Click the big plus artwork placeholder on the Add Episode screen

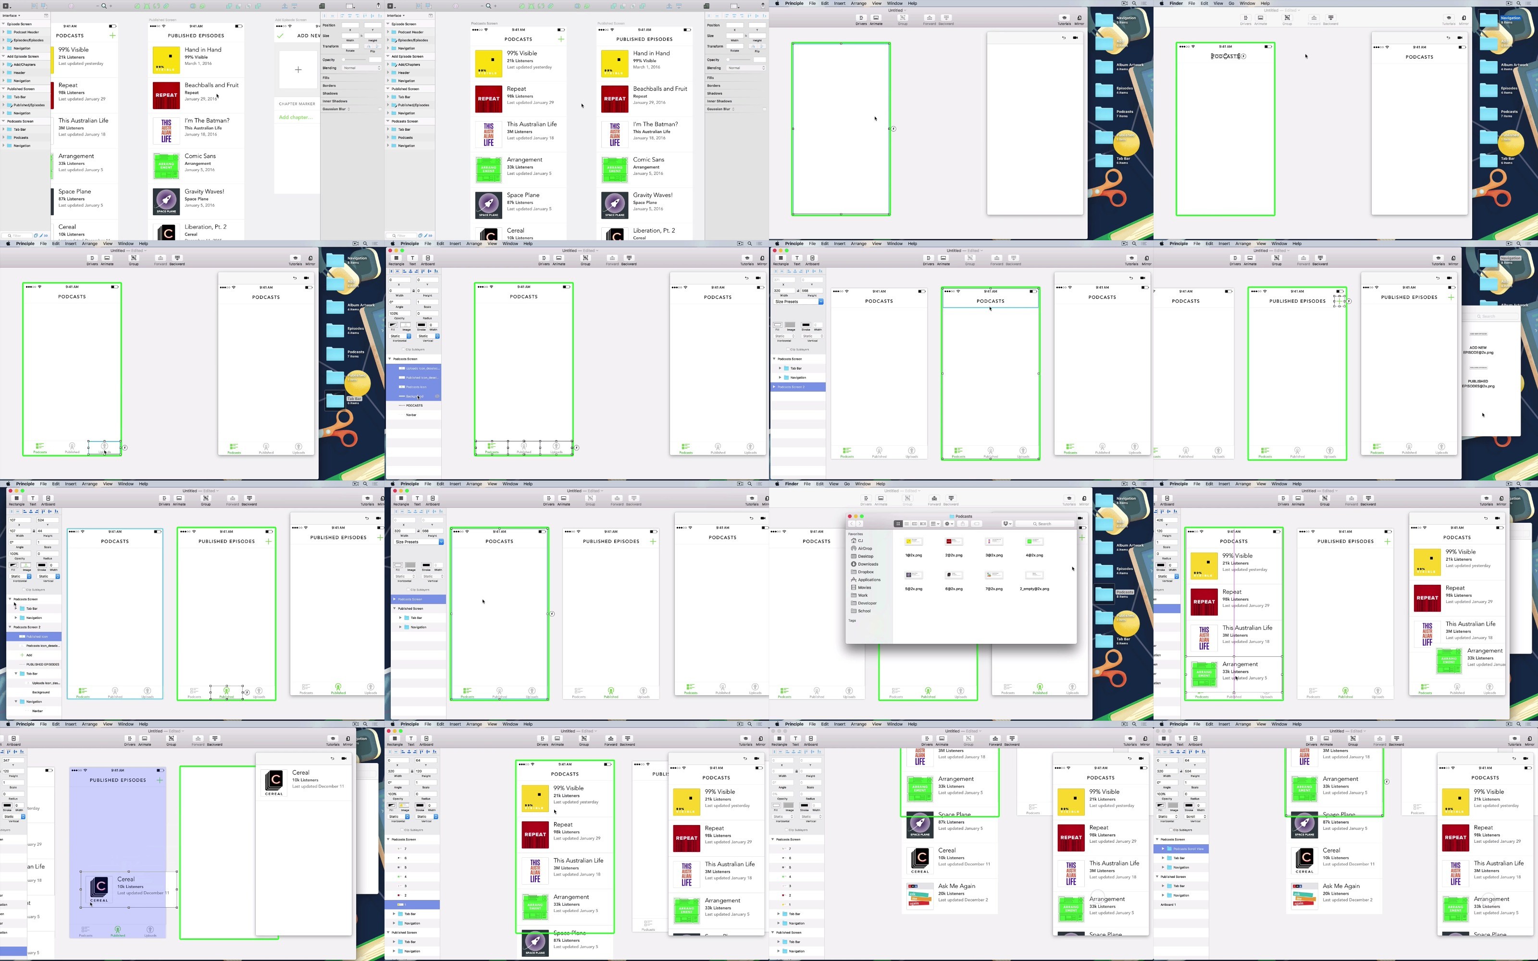[298, 69]
